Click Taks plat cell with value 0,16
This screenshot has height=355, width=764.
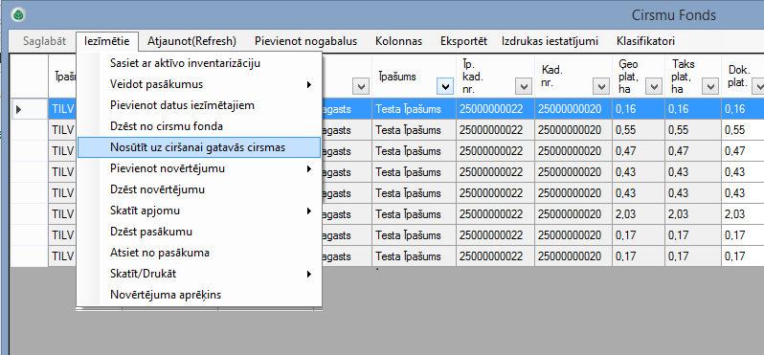click(693, 109)
